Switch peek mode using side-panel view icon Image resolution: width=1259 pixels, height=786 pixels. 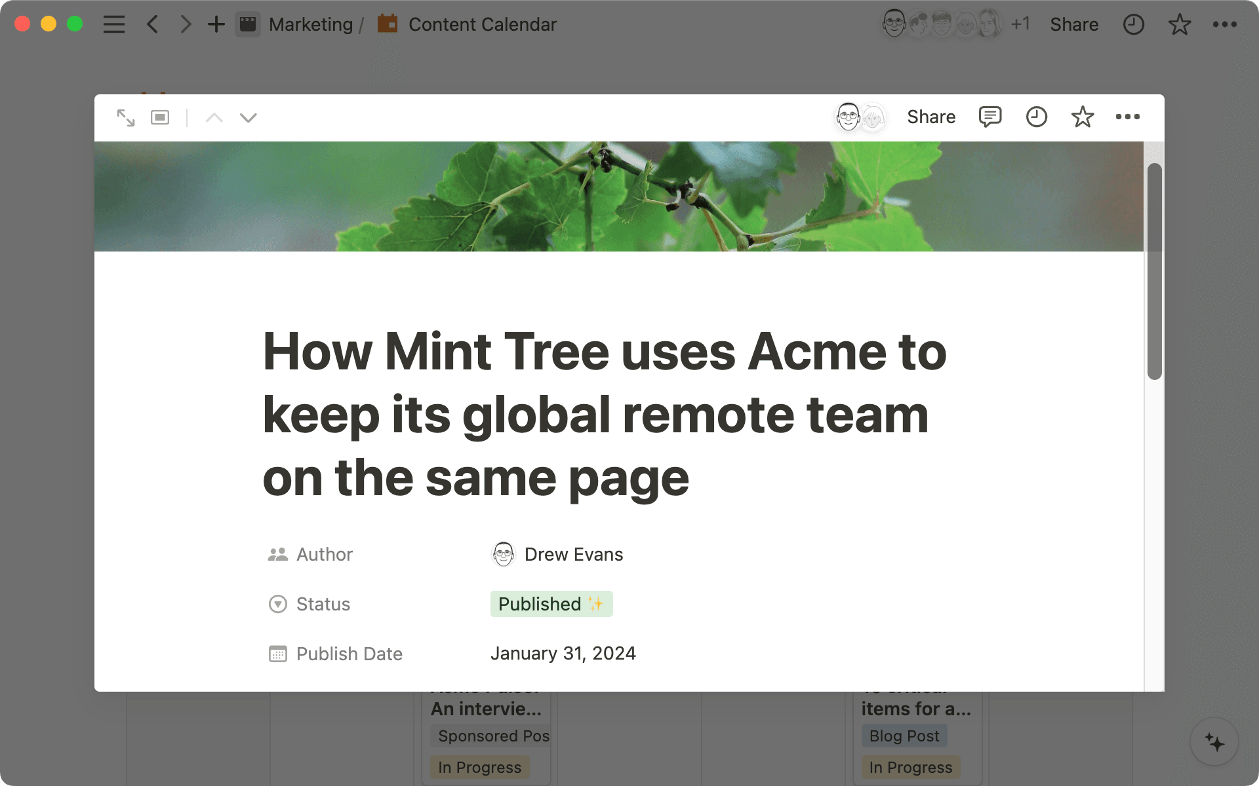pyautogui.click(x=160, y=118)
